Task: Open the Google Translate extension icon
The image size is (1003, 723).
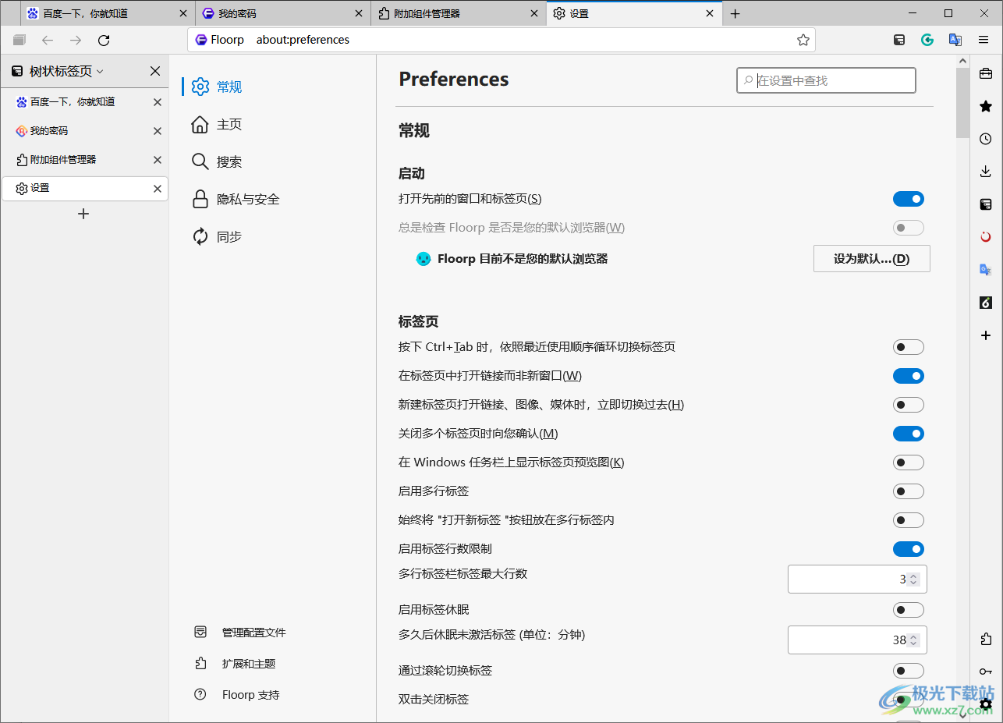Action: tap(955, 40)
